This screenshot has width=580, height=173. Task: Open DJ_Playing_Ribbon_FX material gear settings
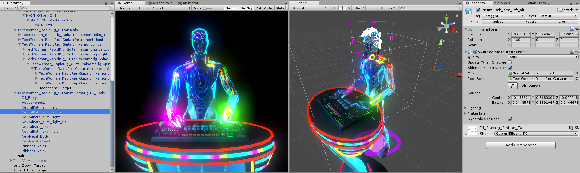coord(577,128)
